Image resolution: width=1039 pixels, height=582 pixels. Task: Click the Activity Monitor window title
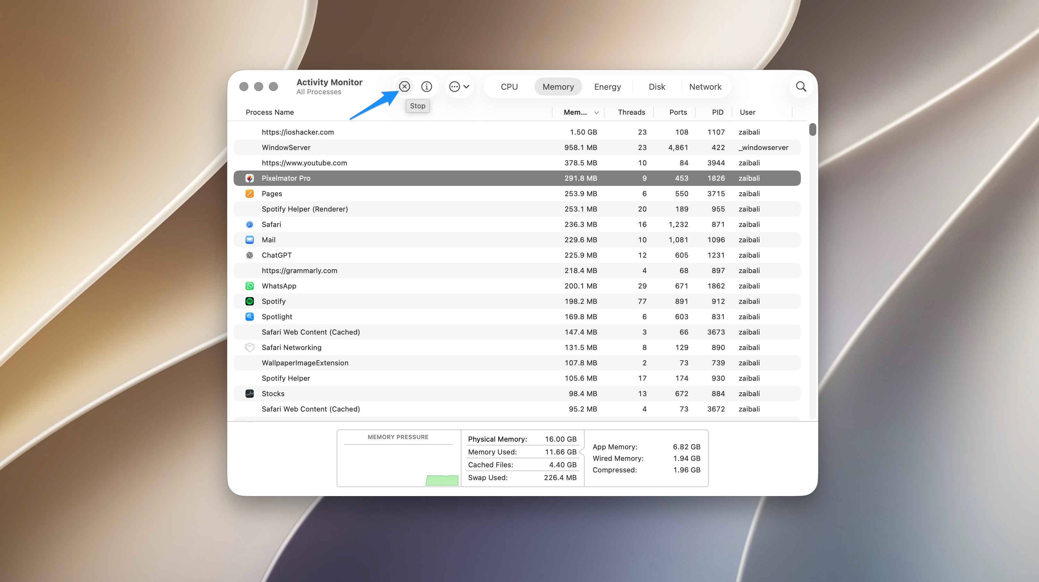click(329, 82)
